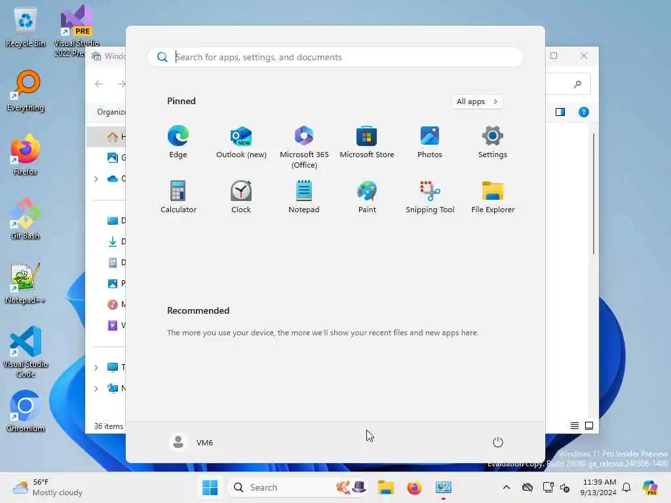Open Microsoft Store from Start menu
The height and width of the screenshot is (503, 671).
[x=367, y=141]
